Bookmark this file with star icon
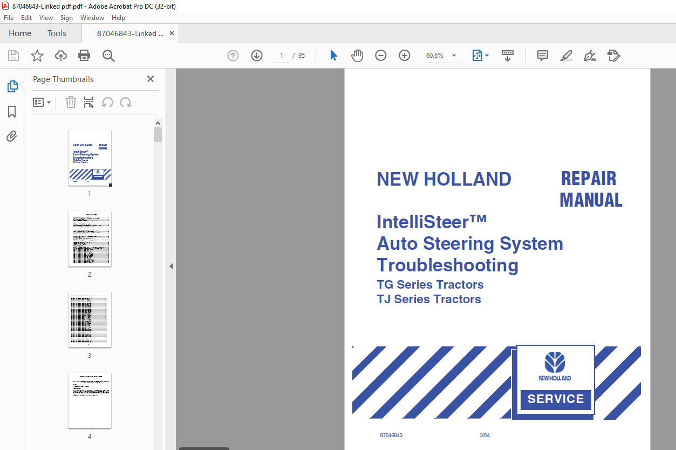 point(37,56)
